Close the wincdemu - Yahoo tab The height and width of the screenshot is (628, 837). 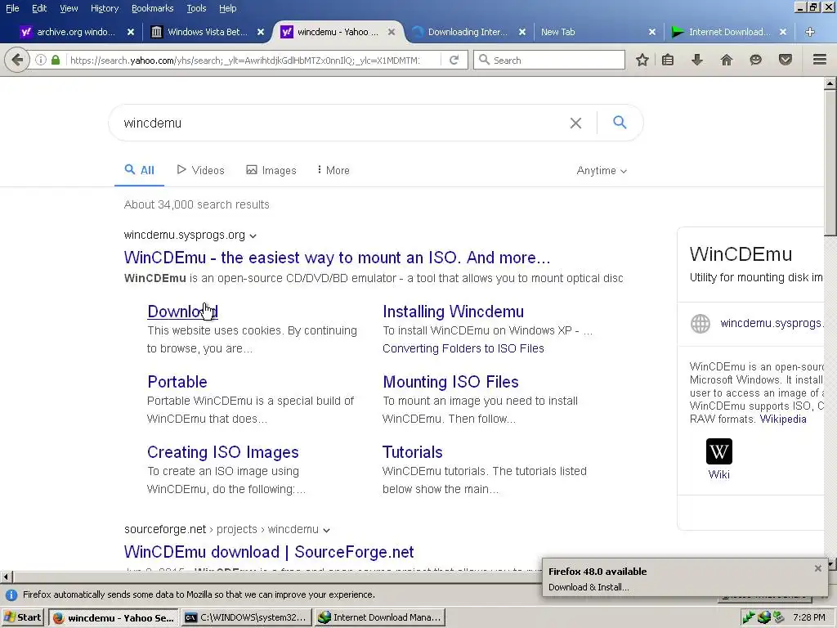392,32
